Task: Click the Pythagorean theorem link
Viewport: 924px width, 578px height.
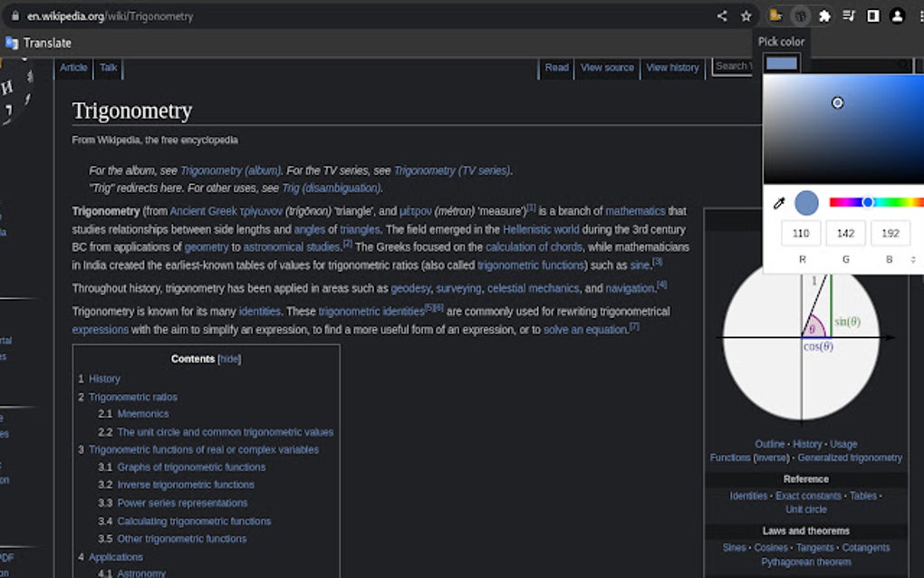Action: click(805, 562)
